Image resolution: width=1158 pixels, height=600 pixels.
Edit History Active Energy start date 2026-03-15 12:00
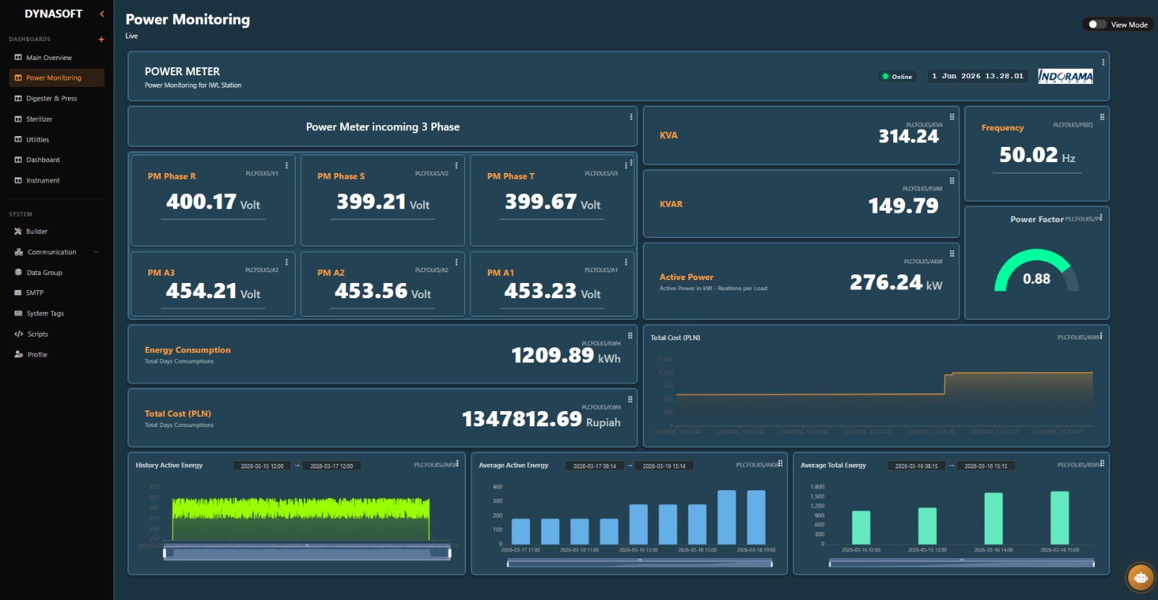262,466
